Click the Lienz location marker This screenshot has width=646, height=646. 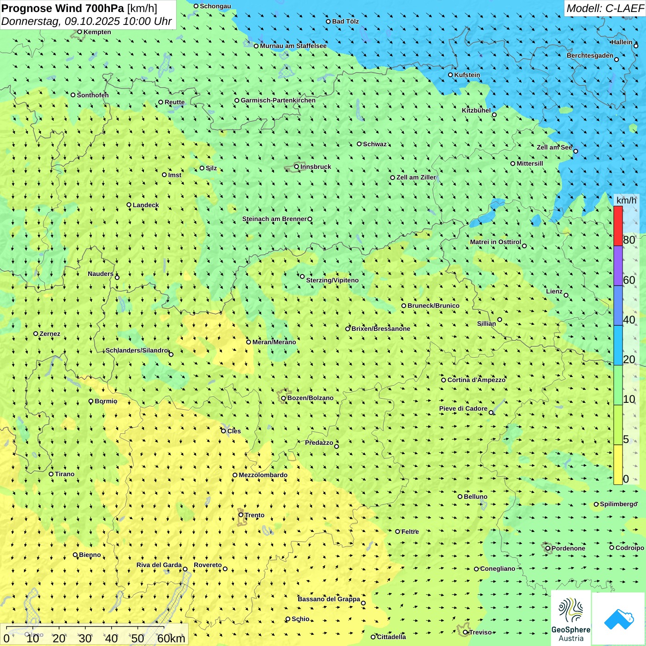(566, 295)
